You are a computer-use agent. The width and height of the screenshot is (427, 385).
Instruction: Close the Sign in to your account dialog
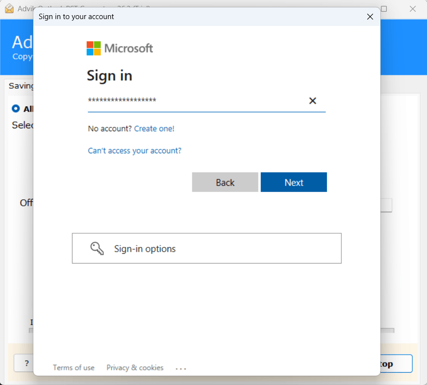[x=370, y=17]
